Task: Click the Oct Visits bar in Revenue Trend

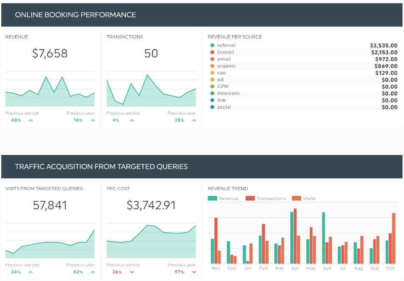Action: [x=394, y=238]
